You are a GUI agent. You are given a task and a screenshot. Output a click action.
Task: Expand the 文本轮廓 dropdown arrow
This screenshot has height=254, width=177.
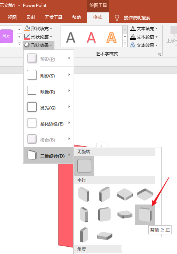pos(156,37)
